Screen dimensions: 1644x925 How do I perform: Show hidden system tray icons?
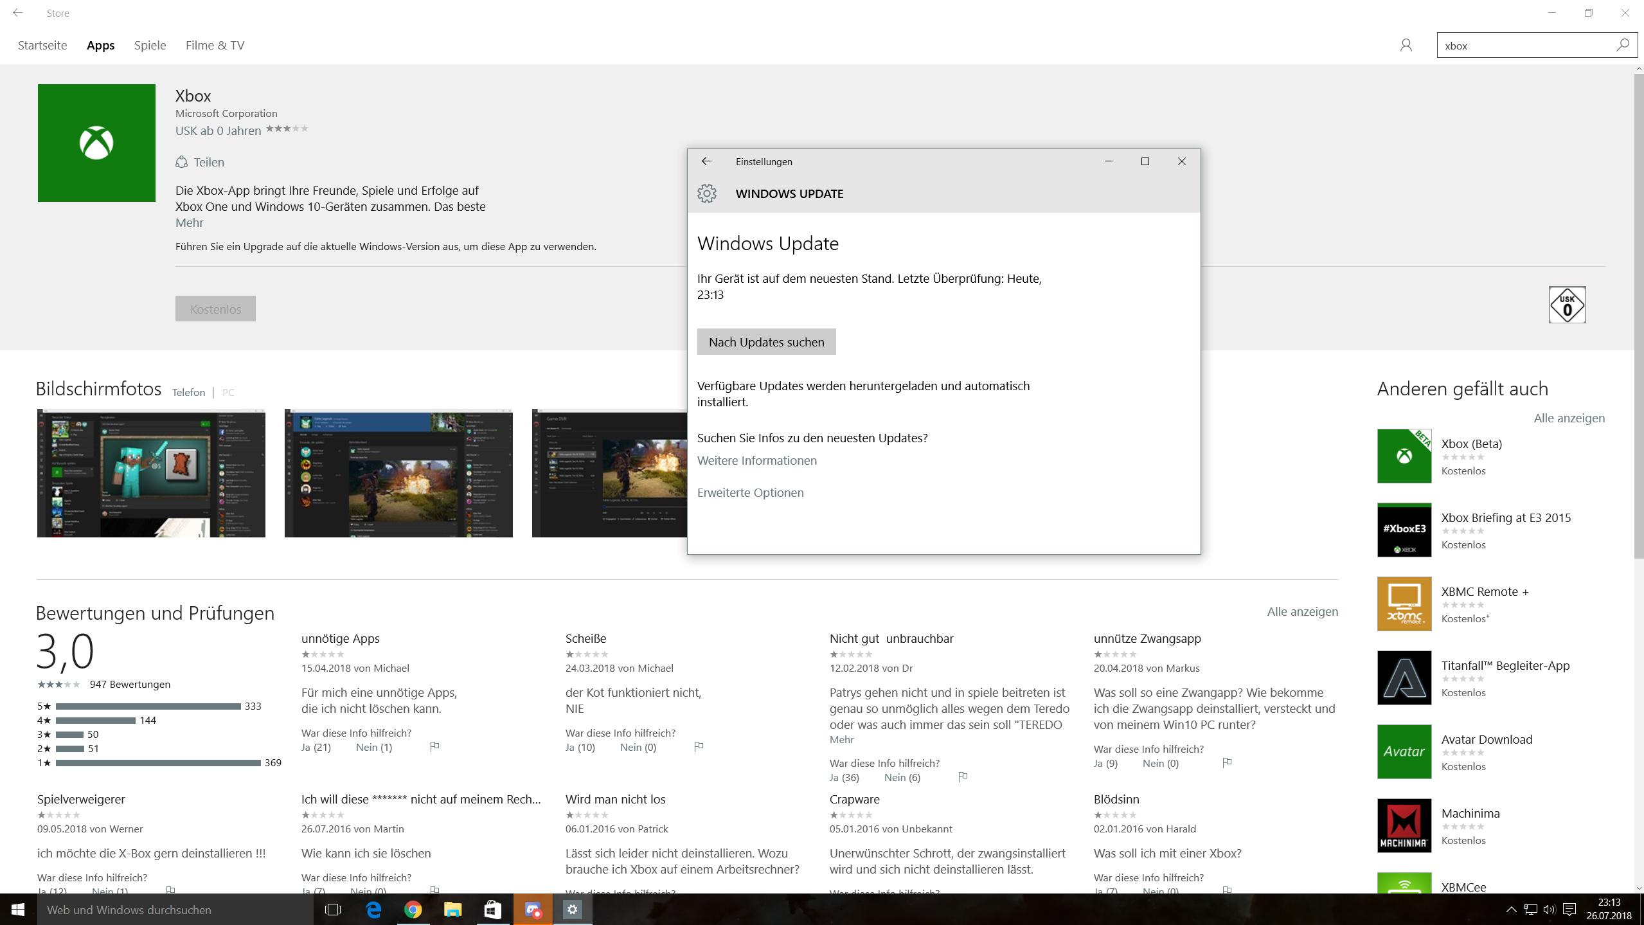tap(1511, 910)
